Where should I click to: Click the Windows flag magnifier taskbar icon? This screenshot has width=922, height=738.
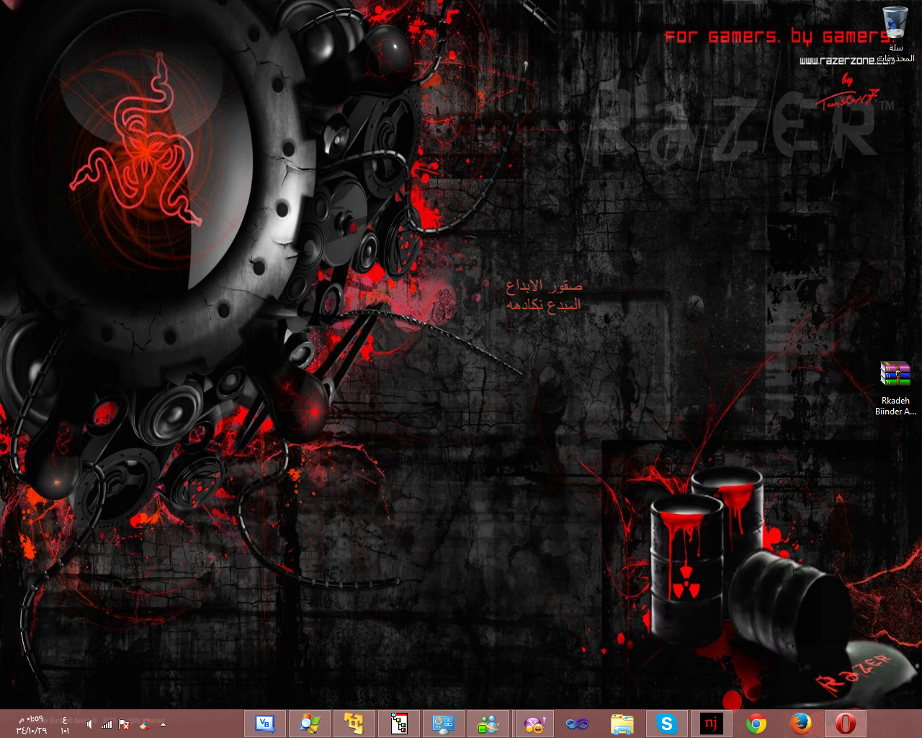[310, 724]
